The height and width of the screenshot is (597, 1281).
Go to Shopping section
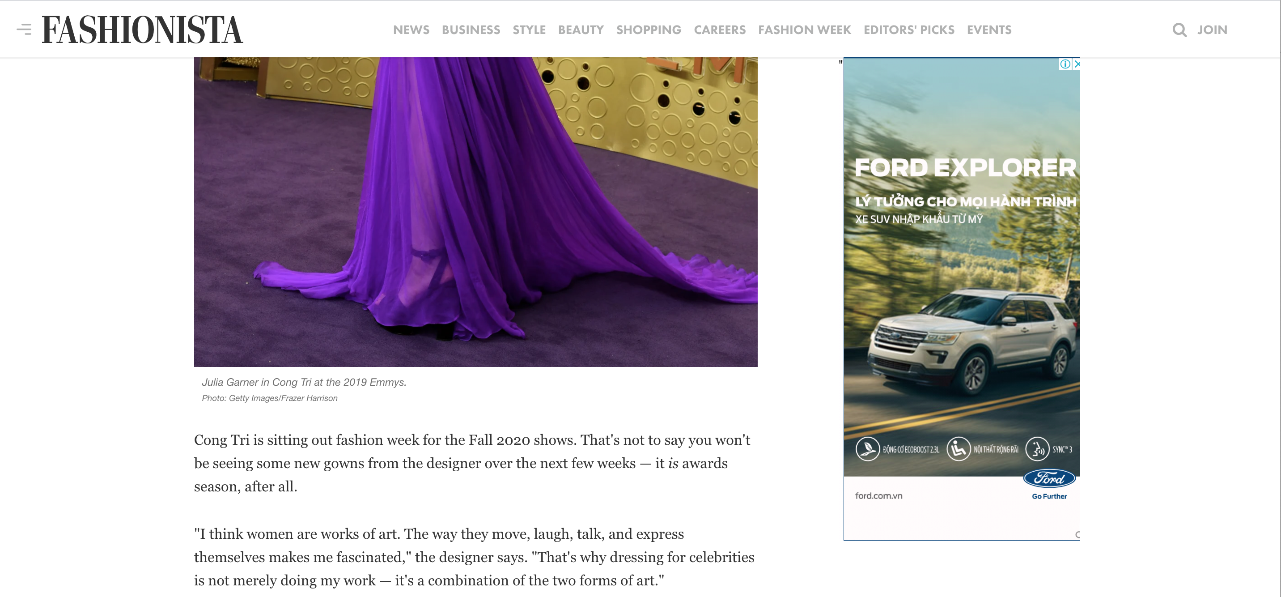[x=649, y=30]
